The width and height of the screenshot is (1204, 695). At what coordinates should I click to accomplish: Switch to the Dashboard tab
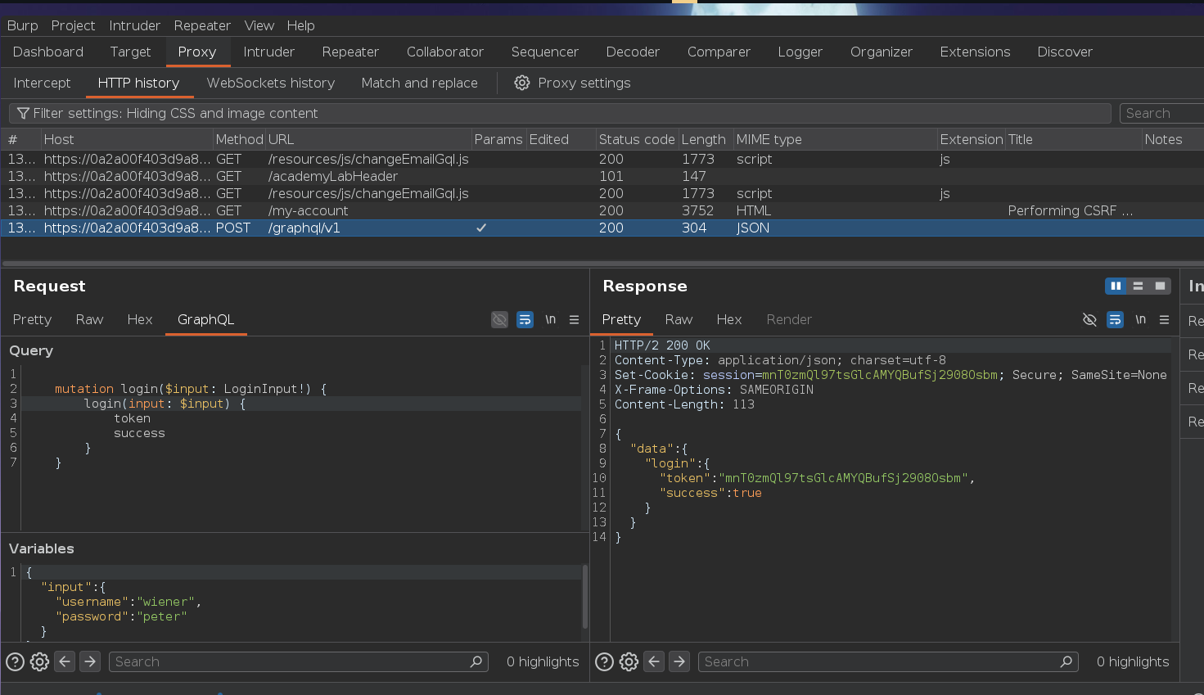tap(48, 52)
